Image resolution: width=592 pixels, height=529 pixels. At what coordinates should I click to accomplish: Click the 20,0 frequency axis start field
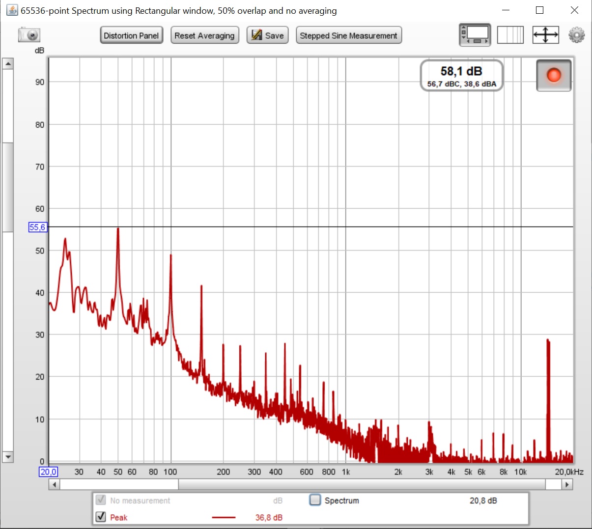coord(48,472)
